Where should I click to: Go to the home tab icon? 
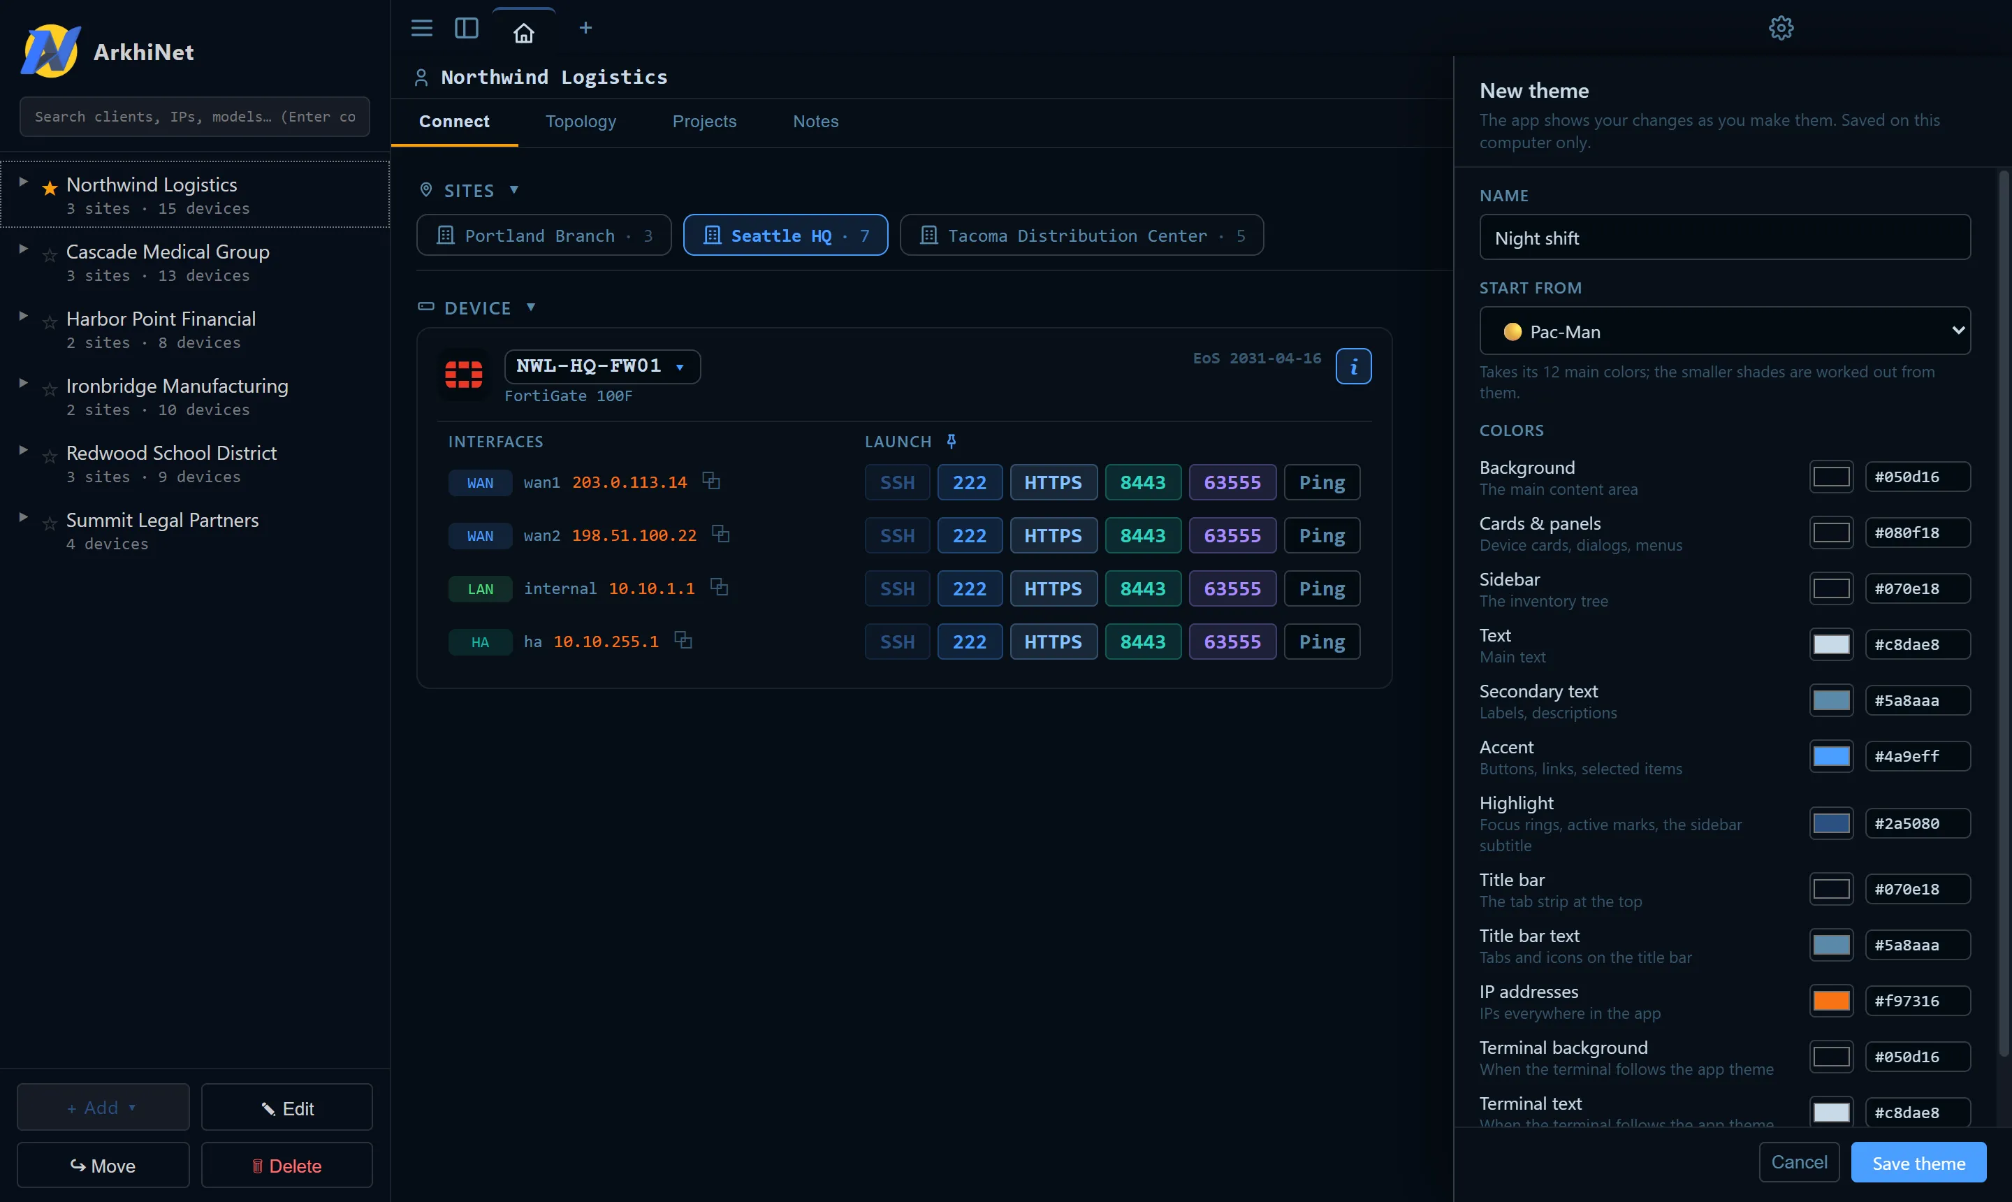point(524,32)
